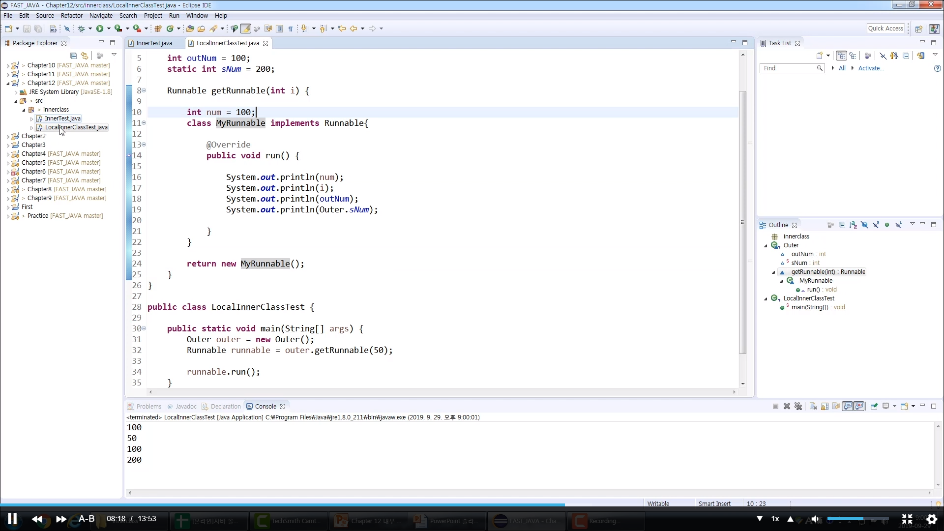The height and width of the screenshot is (531, 944).
Task: Sort Outline members alphabetically
Action: coord(853,225)
